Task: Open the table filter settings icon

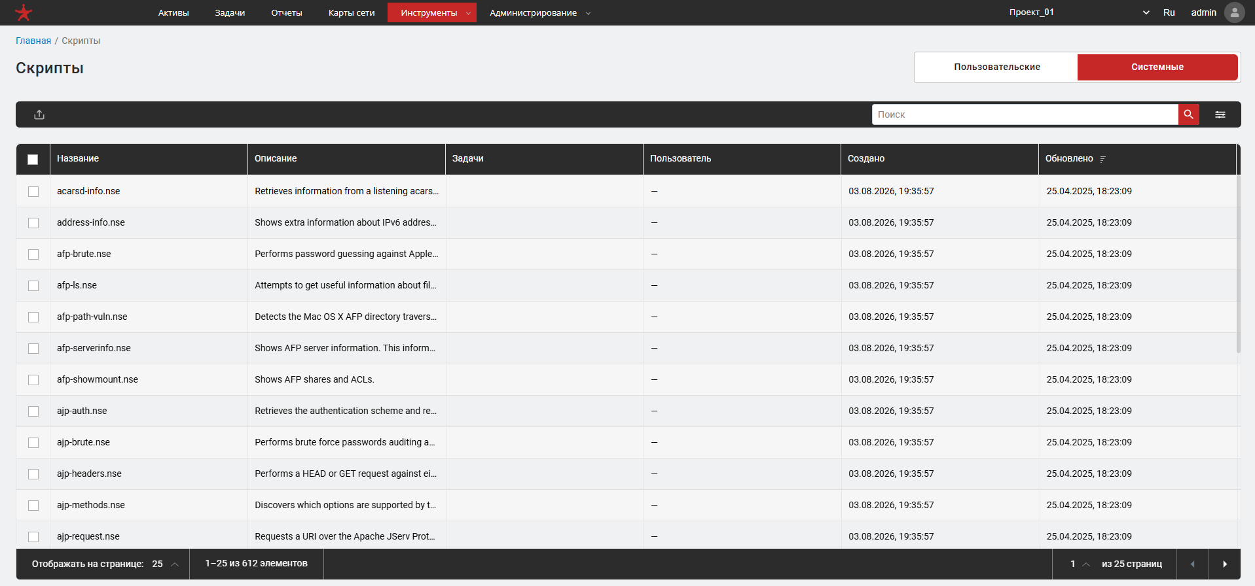Action: pos(1220,114)
